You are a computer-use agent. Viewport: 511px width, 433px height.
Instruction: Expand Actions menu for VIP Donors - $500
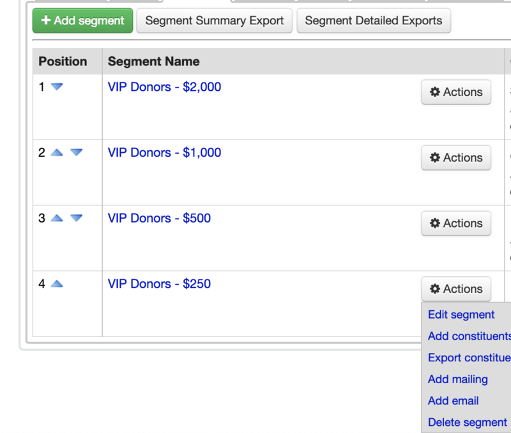[x=455, y=223]
